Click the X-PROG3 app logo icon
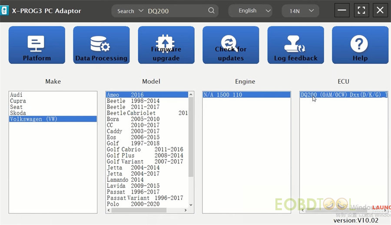This screenshot has width=391, height=225. (4, 10)
